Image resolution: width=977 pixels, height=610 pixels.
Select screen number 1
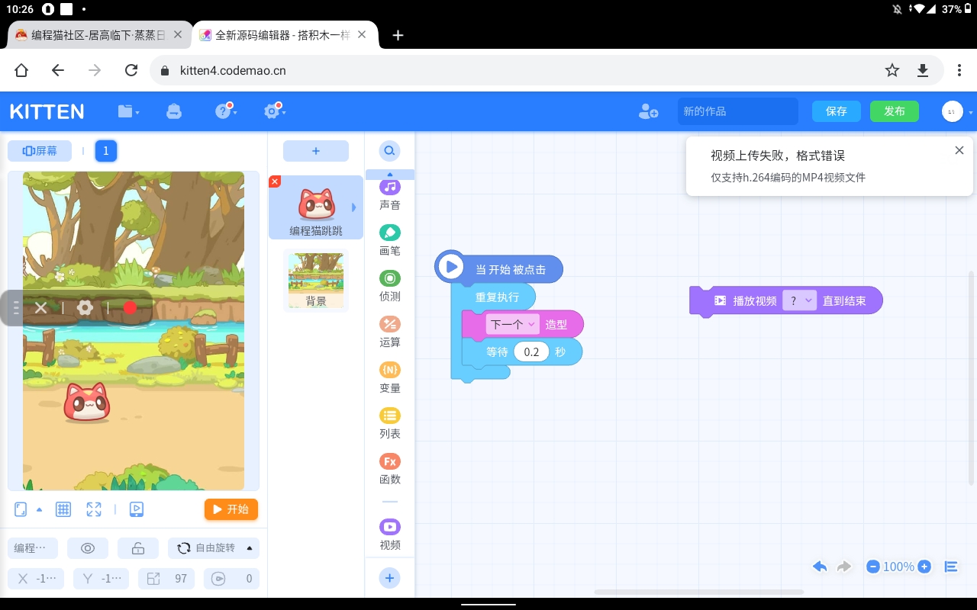[x=106, y=151]
